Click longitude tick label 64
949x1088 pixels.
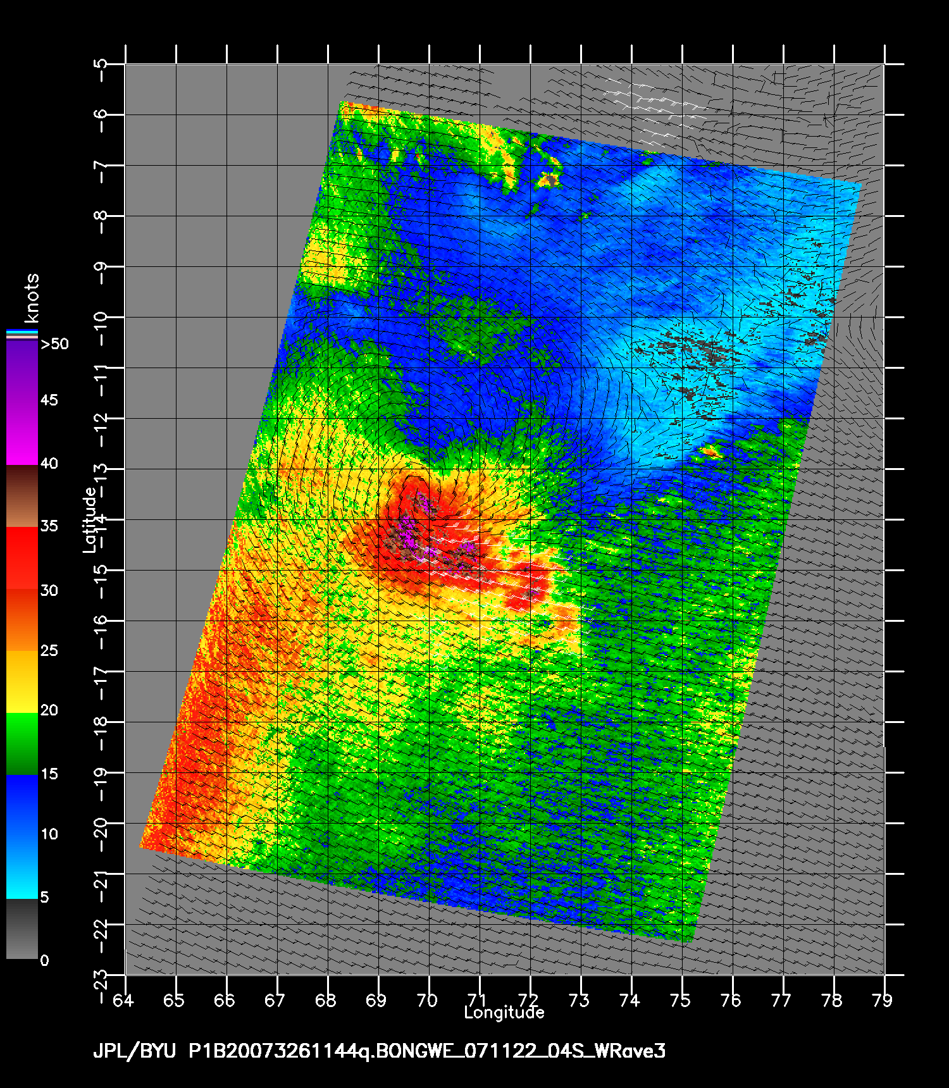[123, 1001]
